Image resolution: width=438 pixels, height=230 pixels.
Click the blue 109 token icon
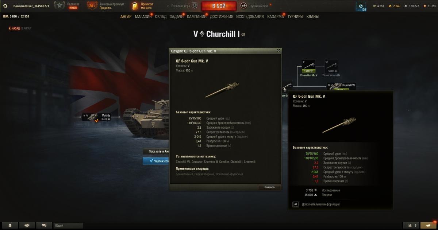(361, 6)
